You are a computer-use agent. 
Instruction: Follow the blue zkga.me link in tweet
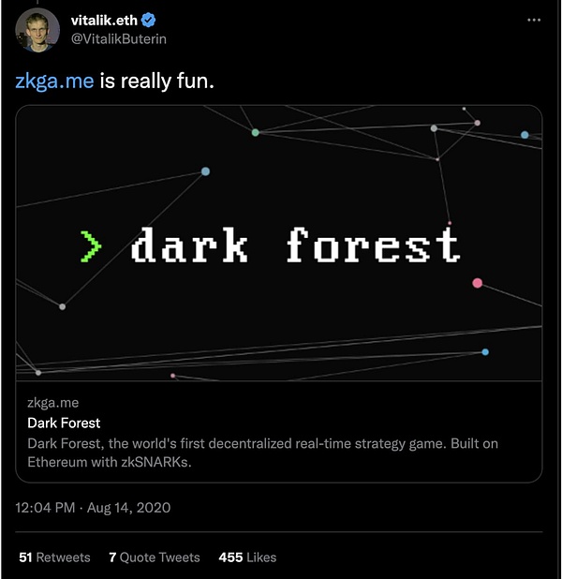[54, 82]
